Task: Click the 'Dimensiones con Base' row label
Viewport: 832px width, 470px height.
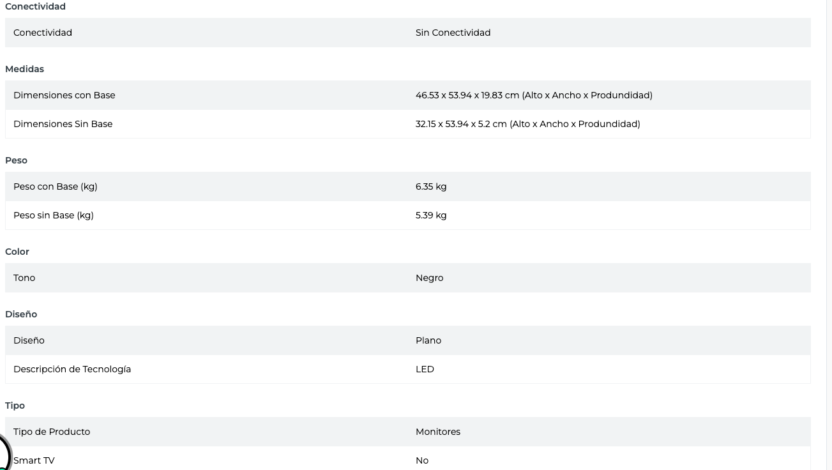Action: (x=64, y=95)
